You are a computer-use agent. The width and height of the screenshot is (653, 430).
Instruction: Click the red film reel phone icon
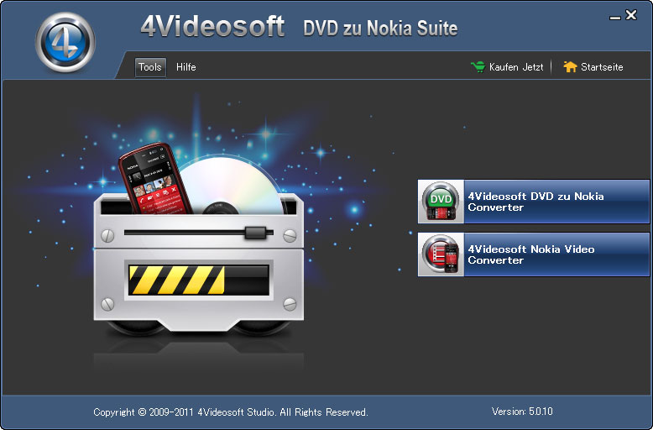tap(441, 254)
